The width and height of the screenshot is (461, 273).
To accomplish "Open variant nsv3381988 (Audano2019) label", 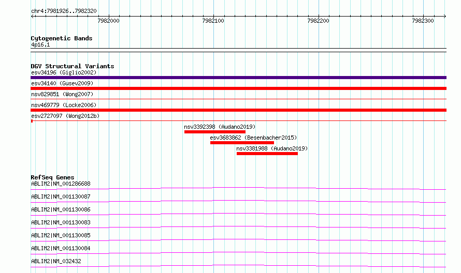I will [x=272, y=148].
